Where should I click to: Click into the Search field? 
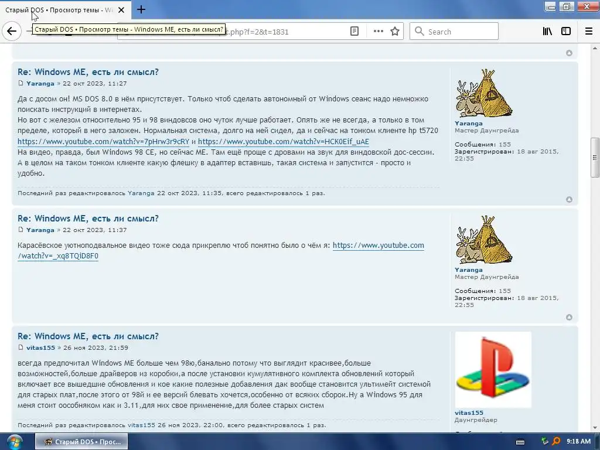tap(454, 32)
